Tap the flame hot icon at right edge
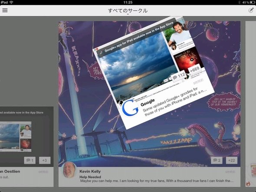256x192 pixels. coord(248,184)
